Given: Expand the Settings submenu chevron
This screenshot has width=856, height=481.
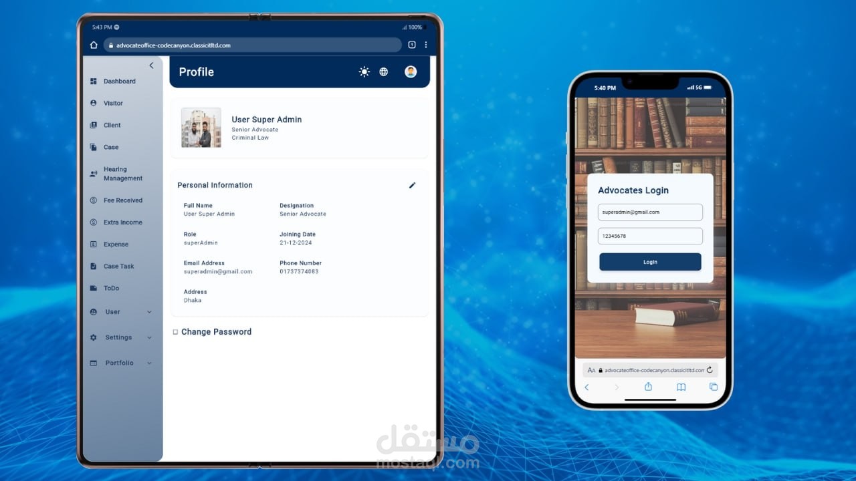Looking at the screenshot, I should coord(149,338).
